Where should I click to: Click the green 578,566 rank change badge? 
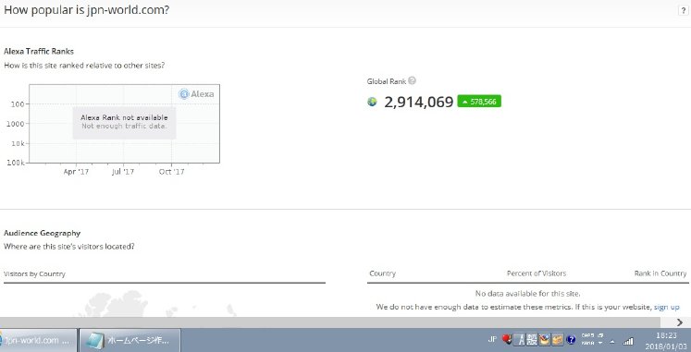479,102
